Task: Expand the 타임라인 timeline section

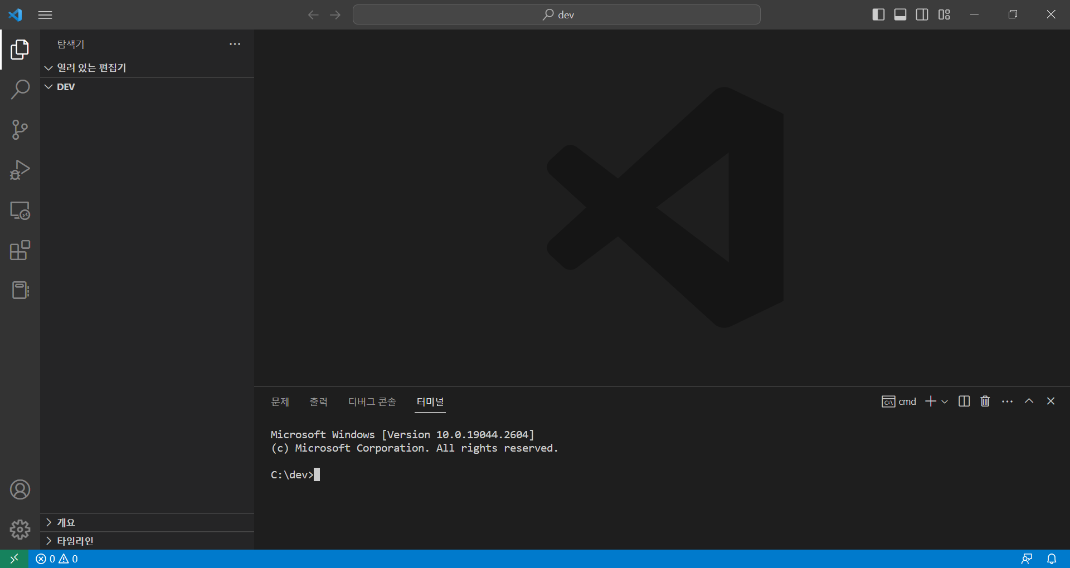Action: [x=147, y=541]
